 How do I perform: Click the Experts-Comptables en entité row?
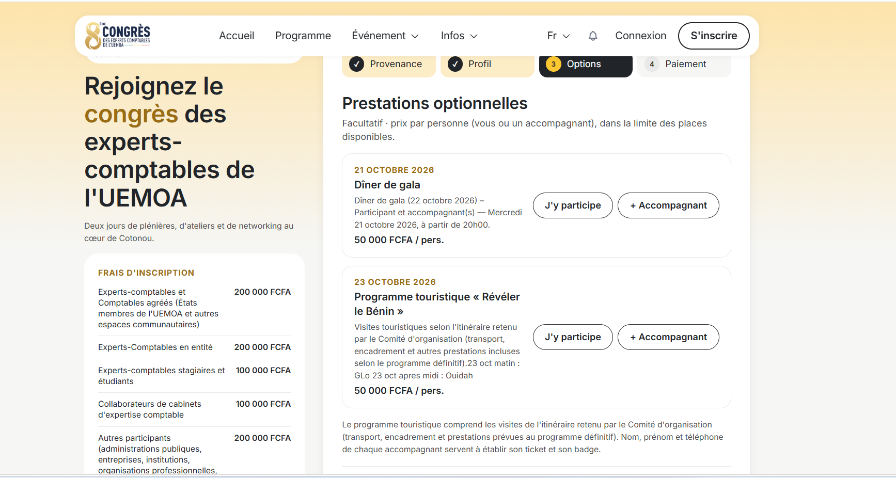(194, 347)
